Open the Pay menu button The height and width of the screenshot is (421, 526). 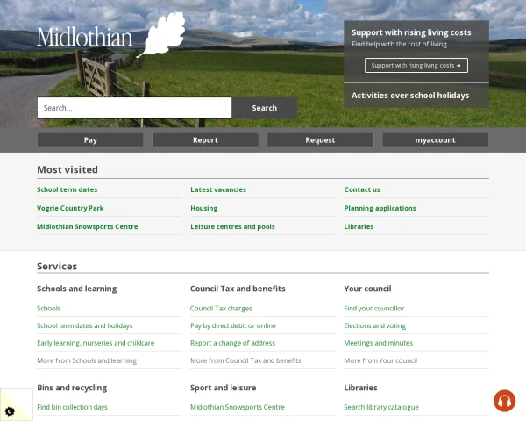tap(90, 140)
